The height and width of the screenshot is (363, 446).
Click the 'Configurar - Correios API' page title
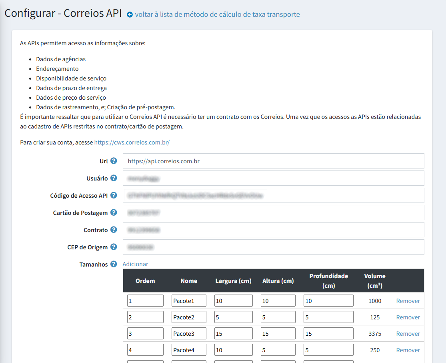[x=63, y=13]
